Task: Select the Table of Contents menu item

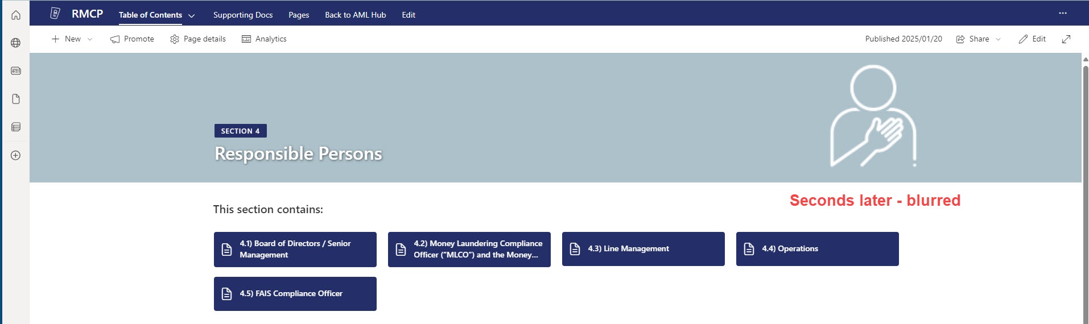Action: 150,15
